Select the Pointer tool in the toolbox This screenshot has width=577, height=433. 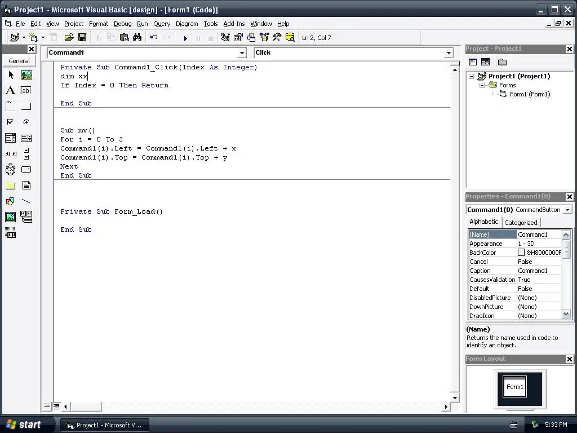(x=11, y=75)
